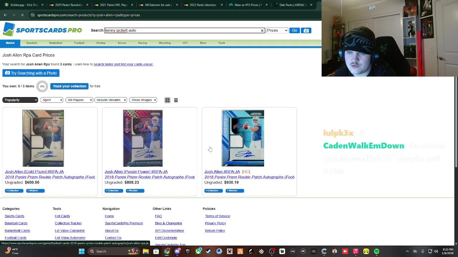Open Steam from the taskbar

pos(209,251)
